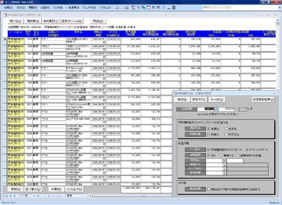282x205 pixels.
Task: Open the リース会社 dropdown in dialog
Action: pos(225,169)
